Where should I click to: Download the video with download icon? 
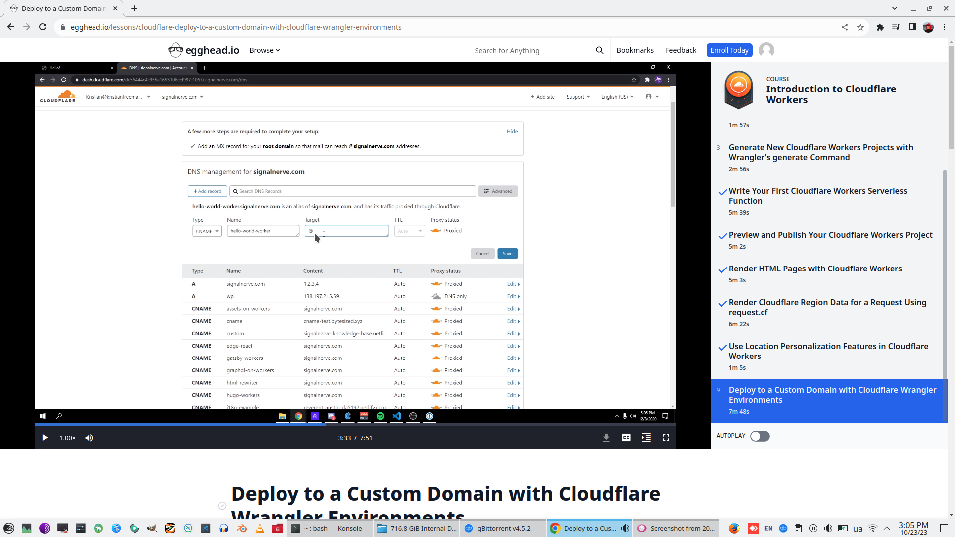point(606,438)
